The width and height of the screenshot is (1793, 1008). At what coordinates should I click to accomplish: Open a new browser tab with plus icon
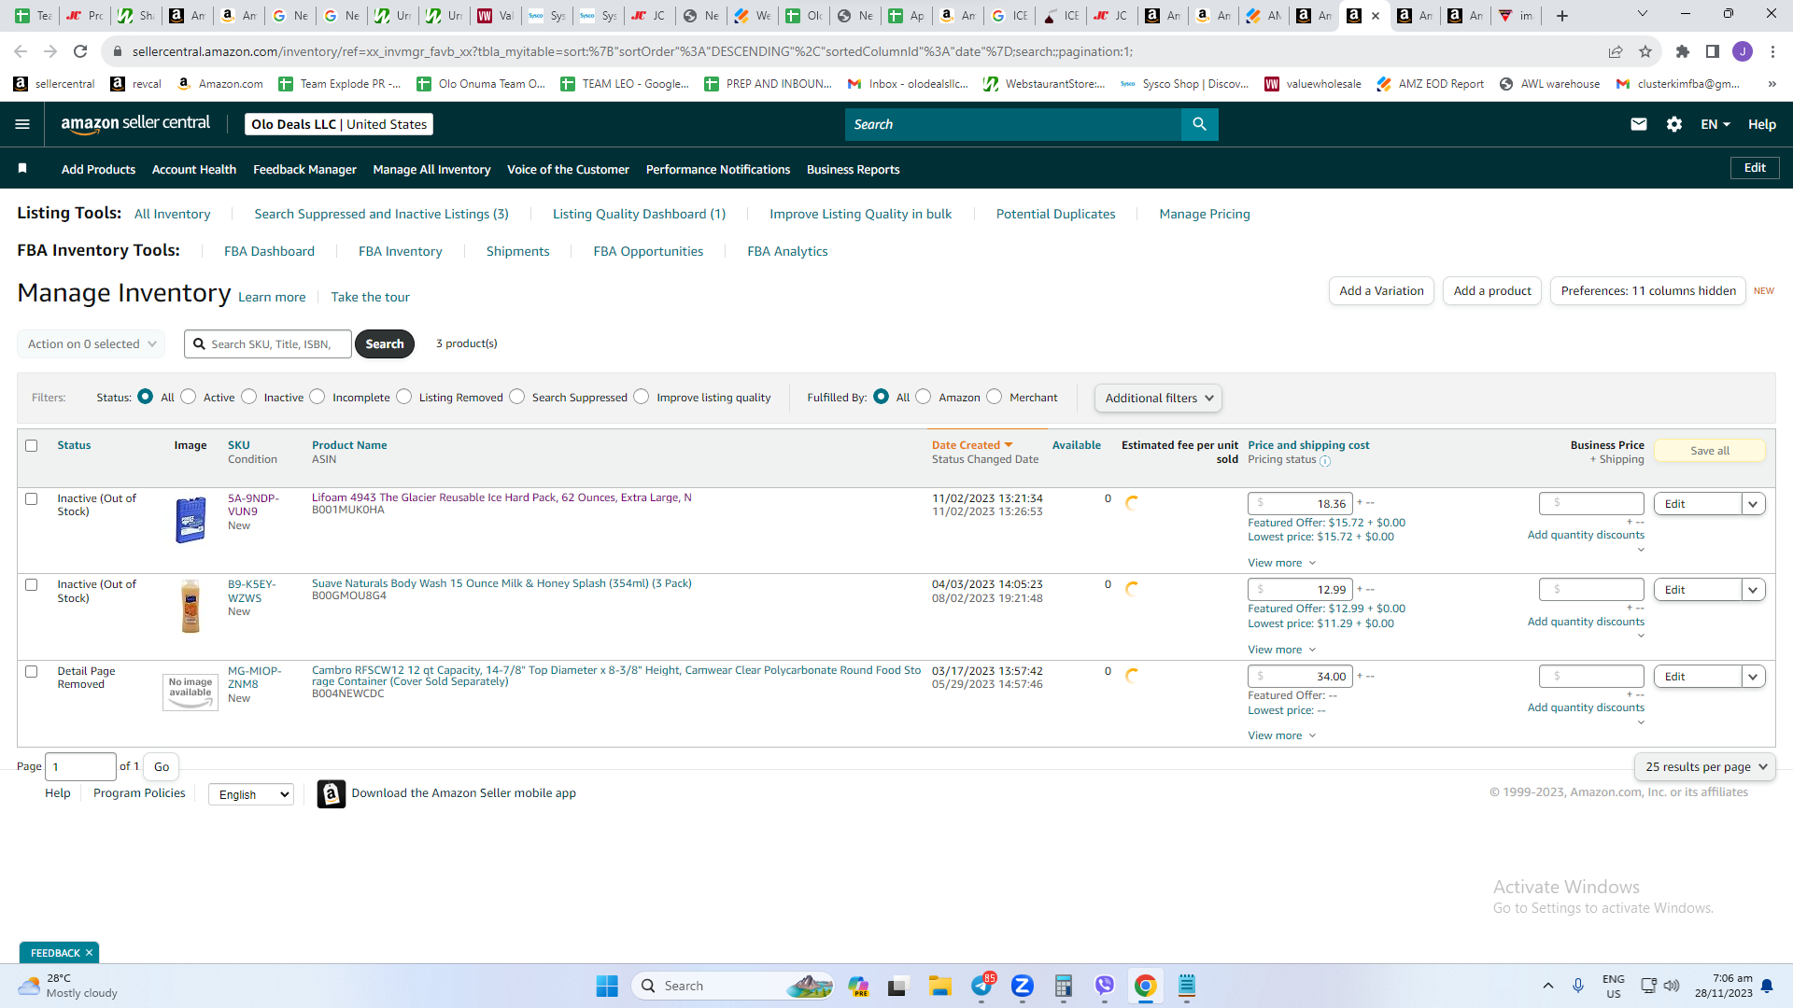pyautogui.click(x=1562, y=16)
